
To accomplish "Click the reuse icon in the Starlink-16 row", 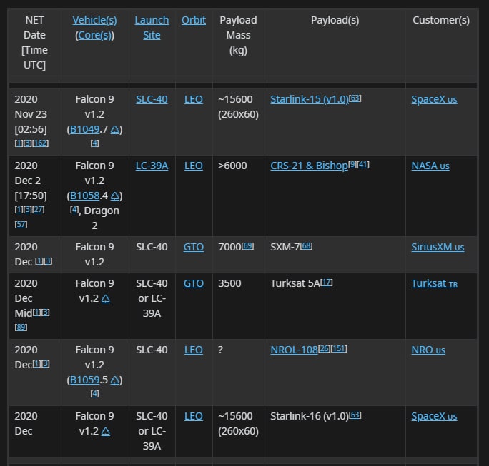I will tap(106, 432).
